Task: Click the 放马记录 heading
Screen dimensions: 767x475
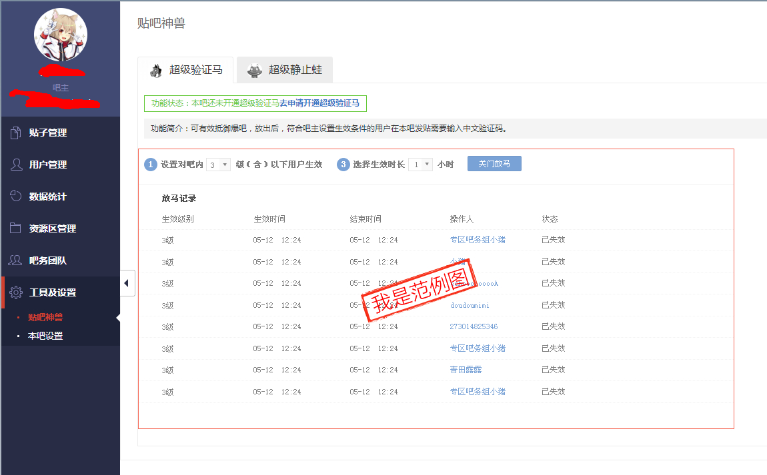Action: 179,198
